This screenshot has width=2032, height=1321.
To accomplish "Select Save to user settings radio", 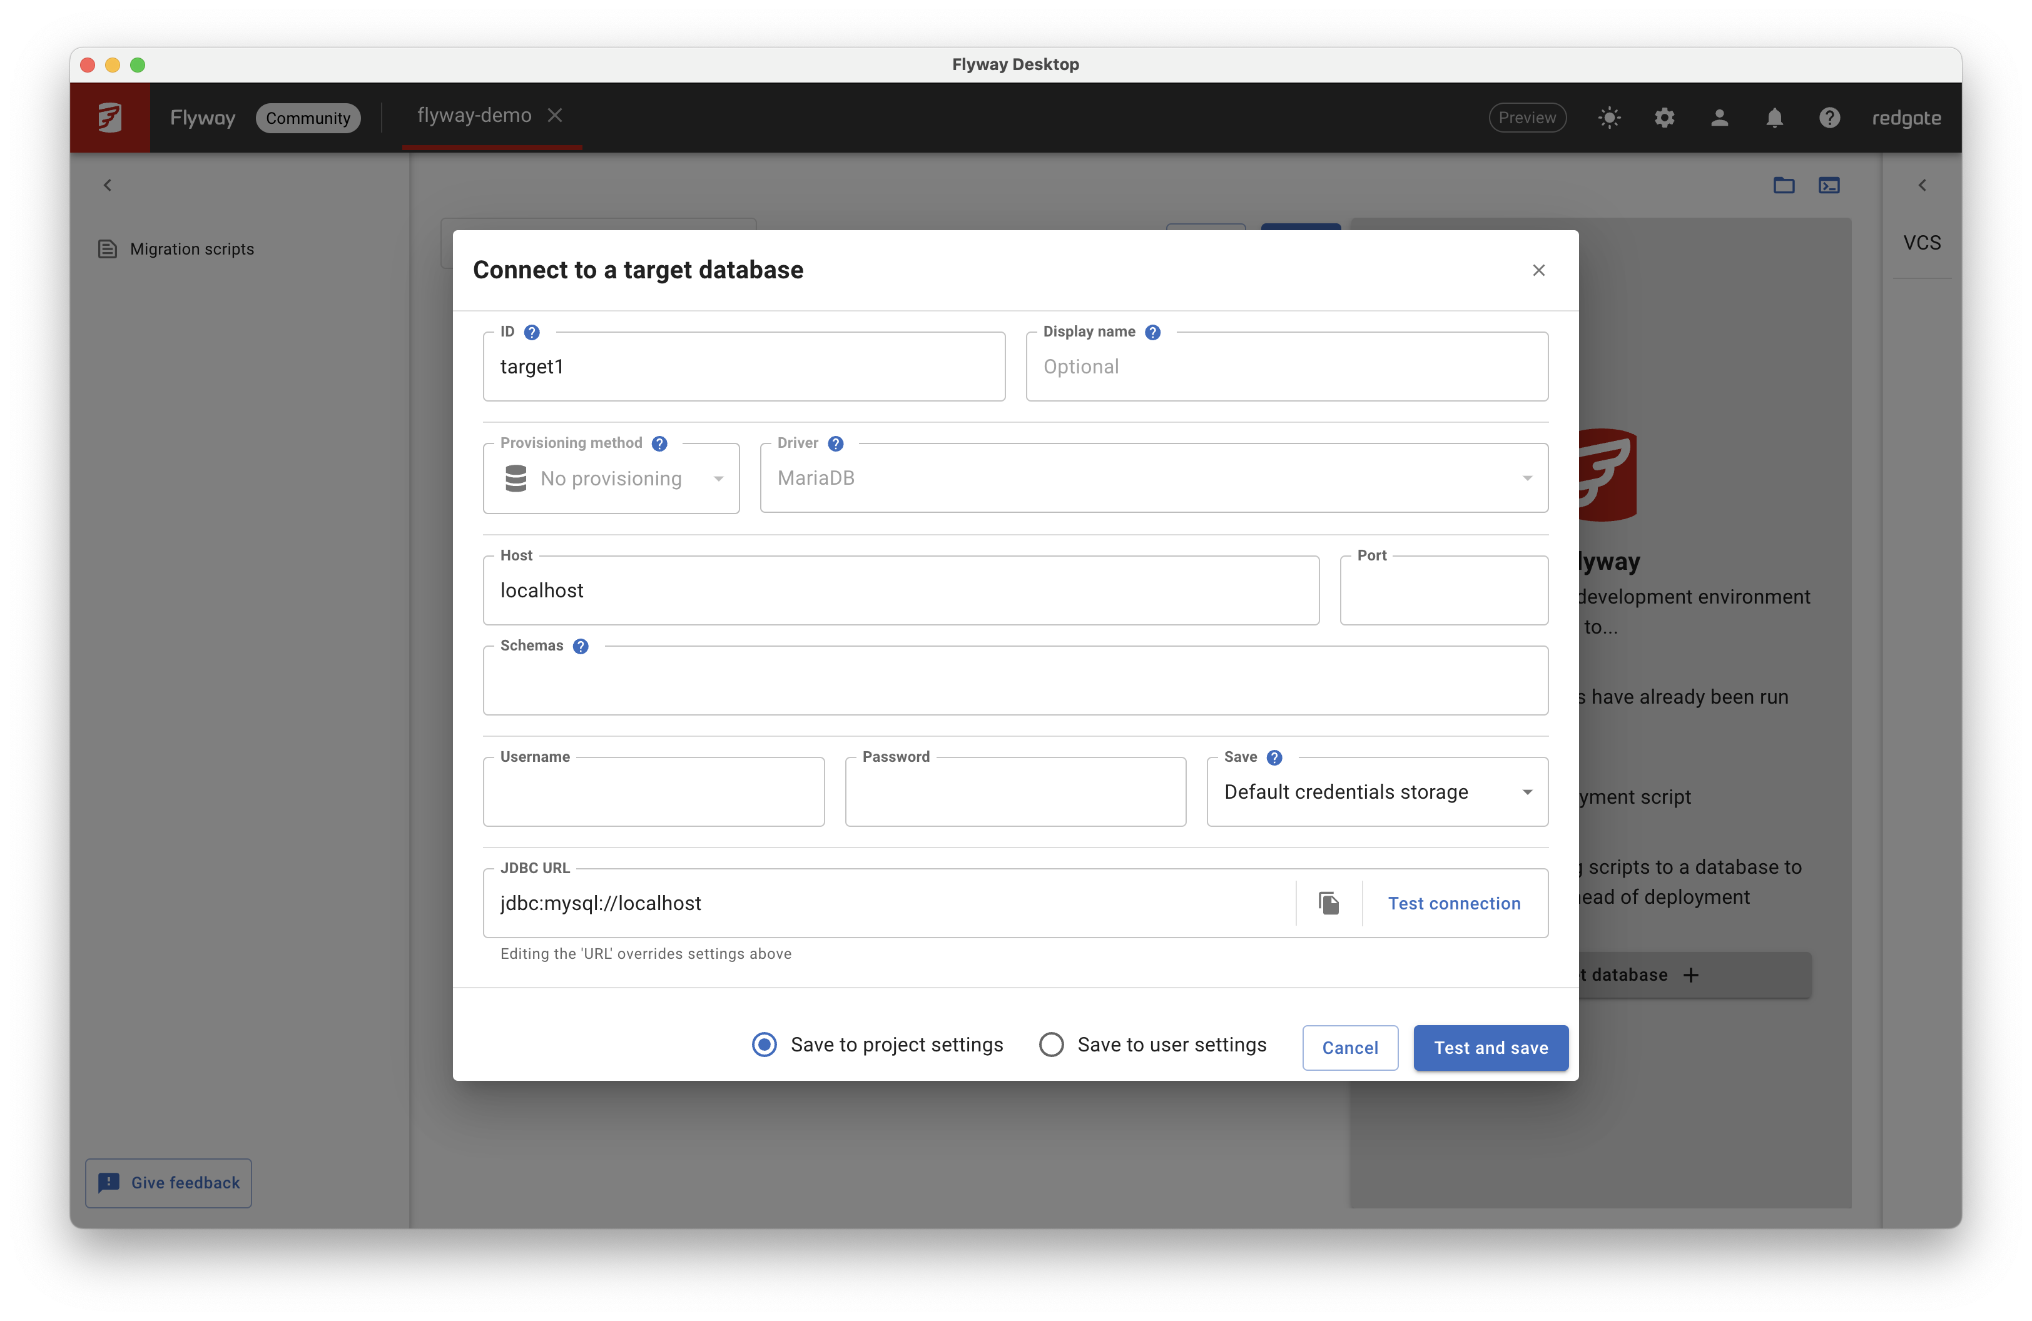I will tap(1051, 1045).
